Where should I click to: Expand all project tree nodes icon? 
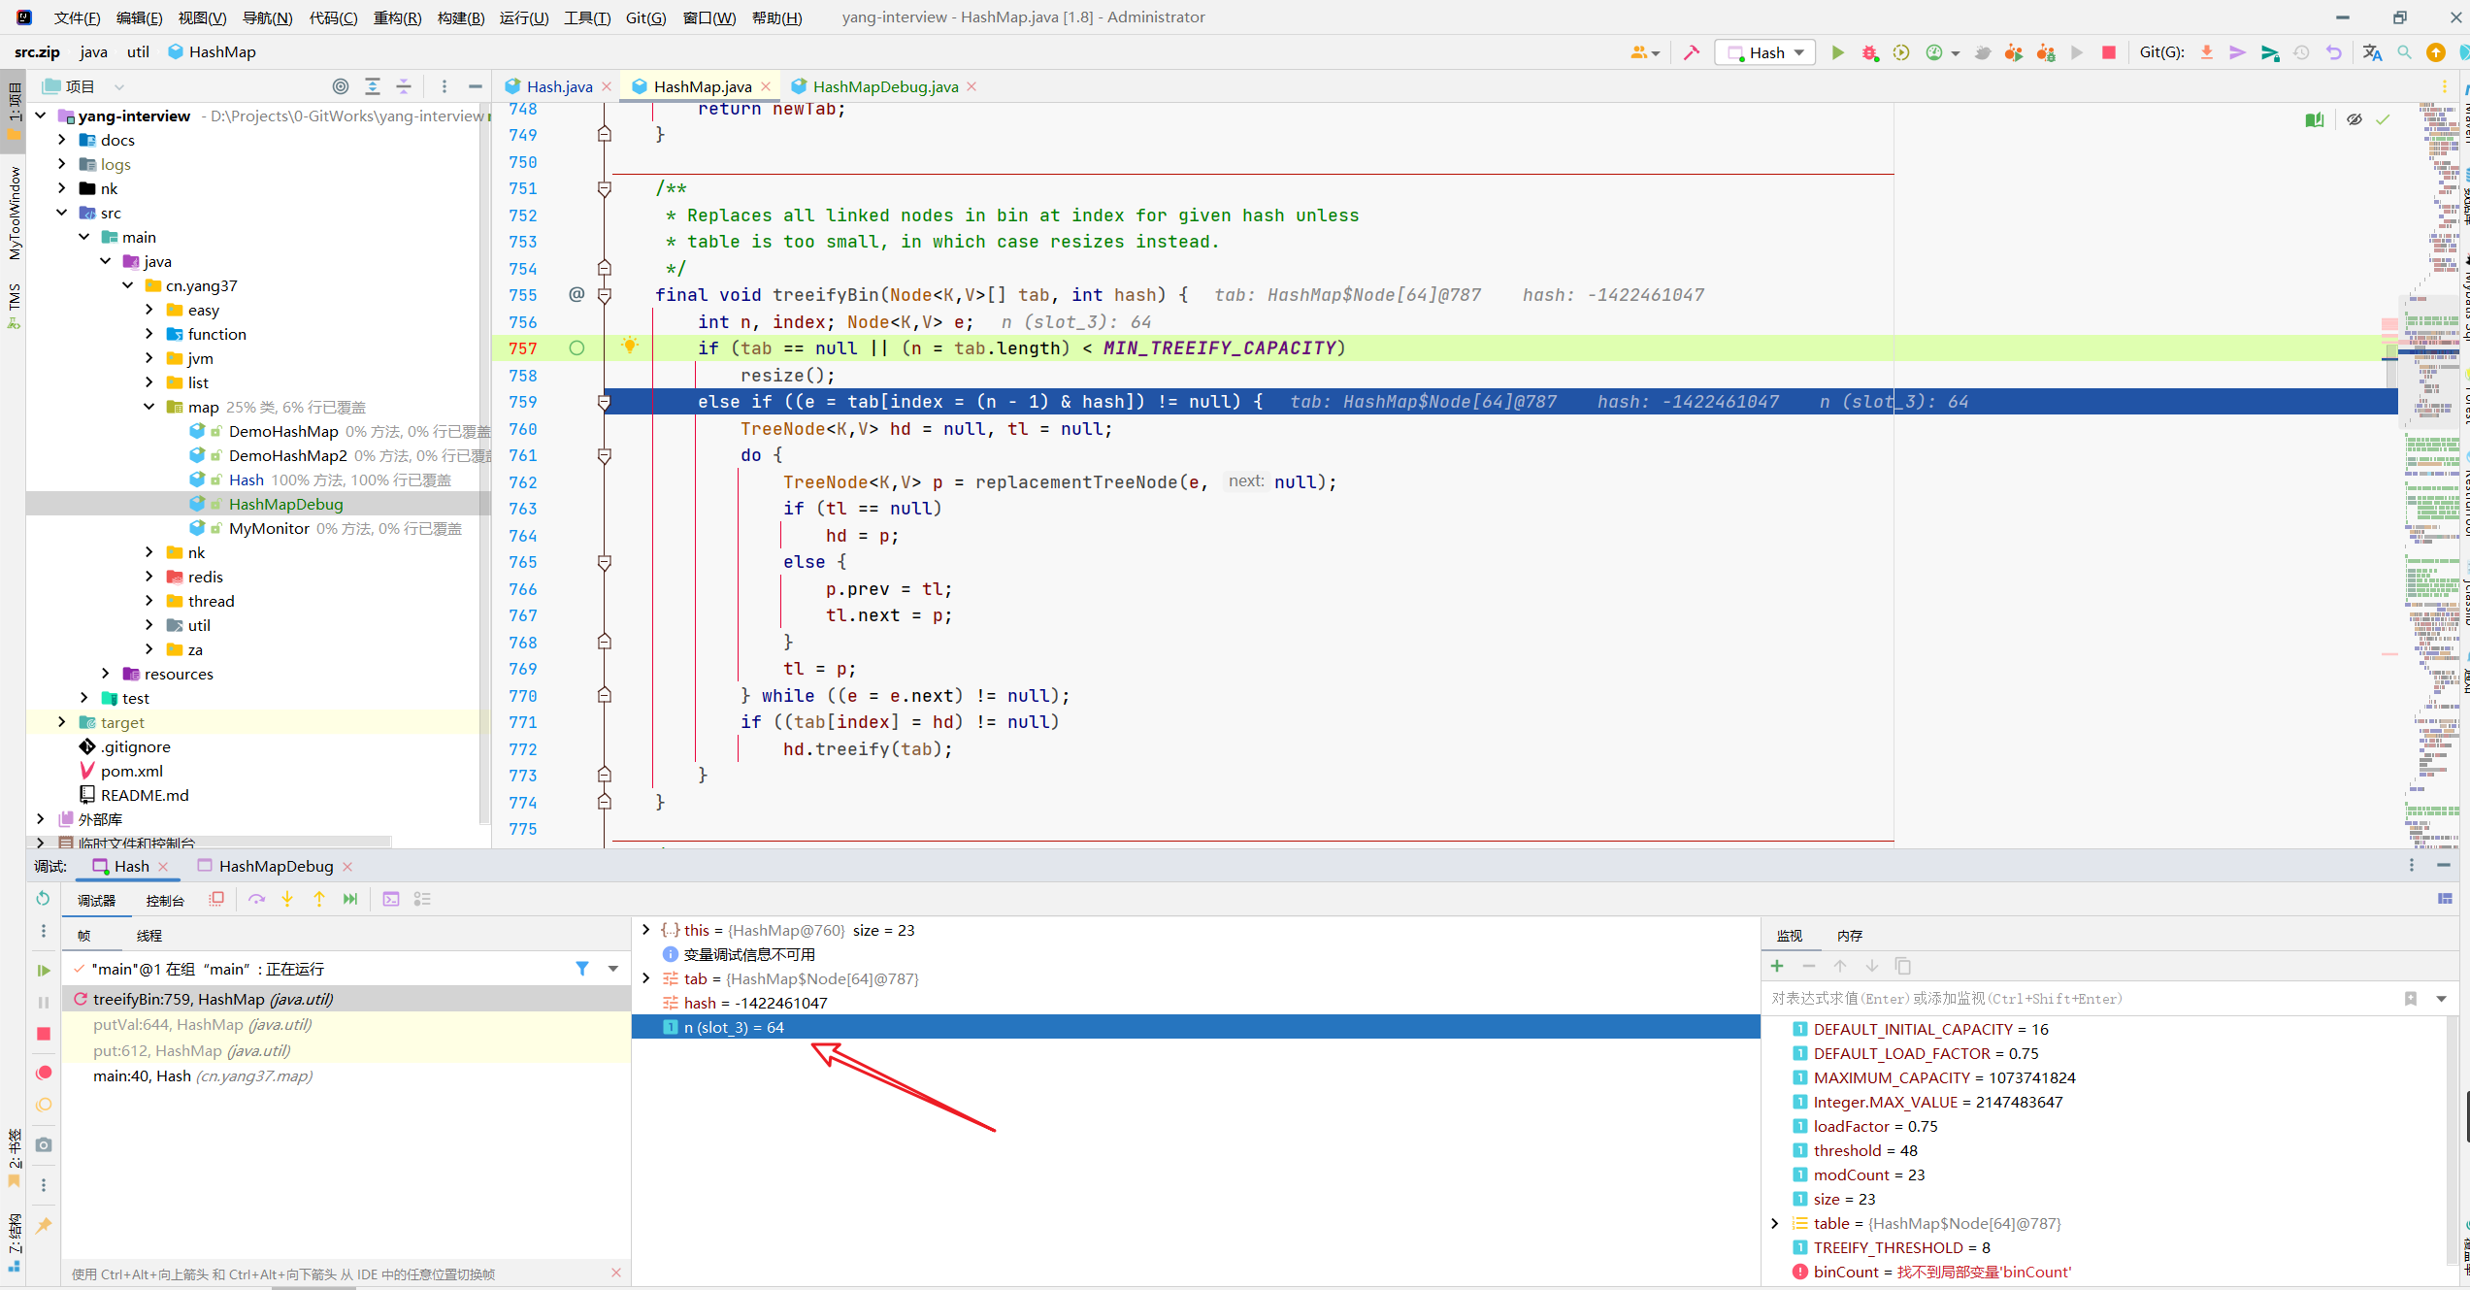pos(373,86)
